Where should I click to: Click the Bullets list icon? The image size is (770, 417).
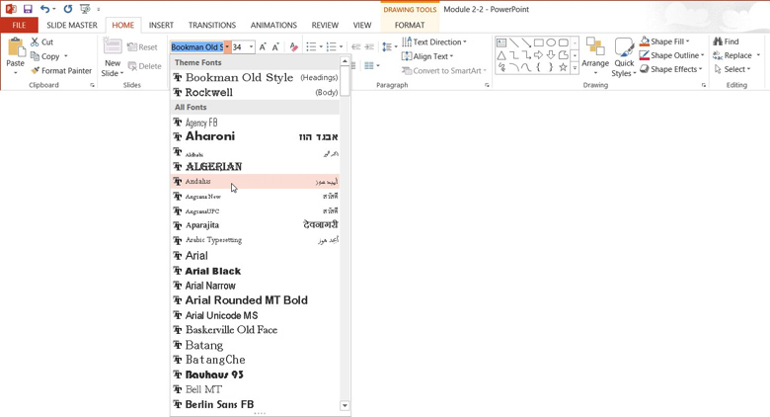(311, 47)
